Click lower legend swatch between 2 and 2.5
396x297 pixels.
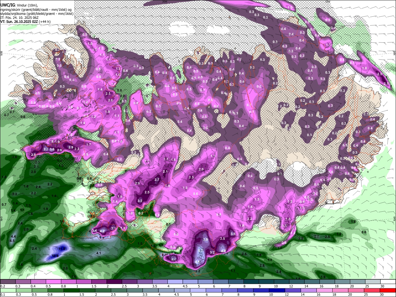click(103, 291)
